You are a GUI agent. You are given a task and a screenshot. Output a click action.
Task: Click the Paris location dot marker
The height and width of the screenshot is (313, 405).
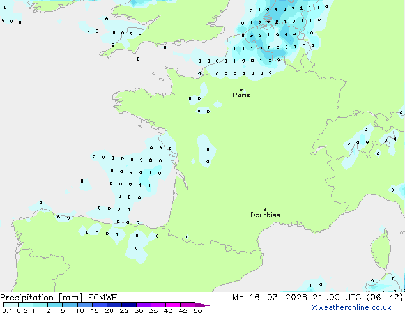point(241,89)
